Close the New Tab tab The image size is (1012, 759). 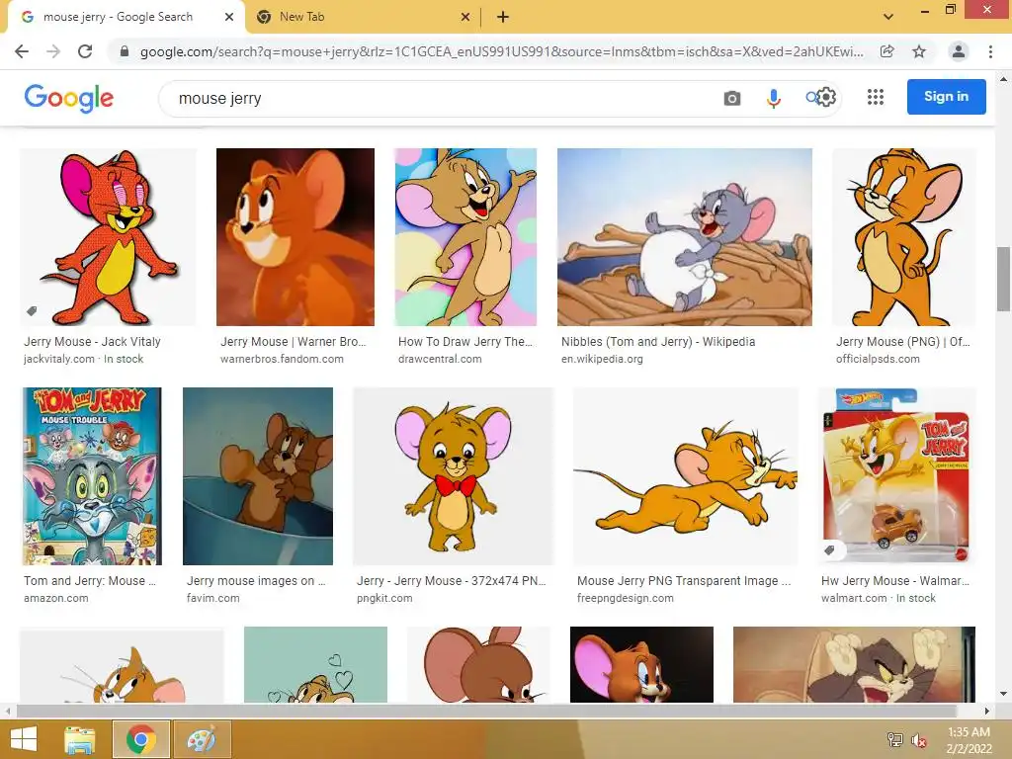point(465,17)
